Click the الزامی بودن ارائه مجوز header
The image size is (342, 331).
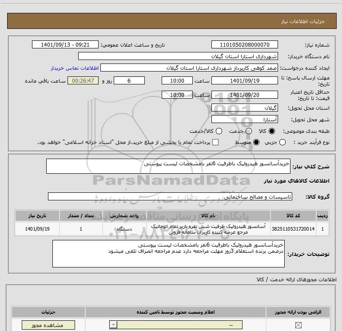298,312
